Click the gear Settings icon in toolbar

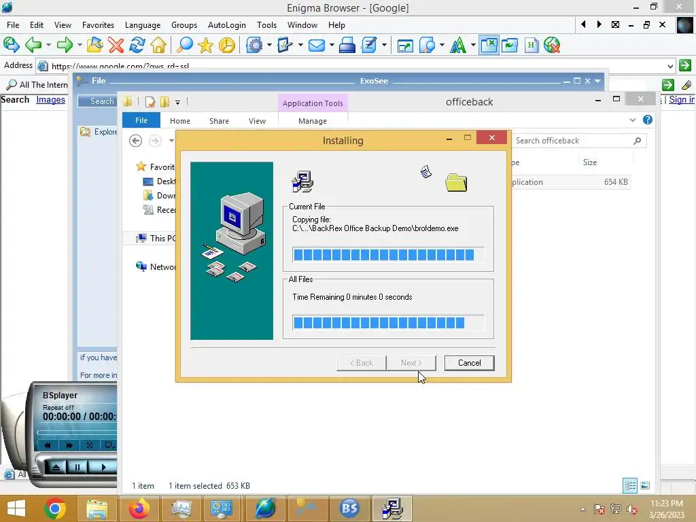[254, 46]
